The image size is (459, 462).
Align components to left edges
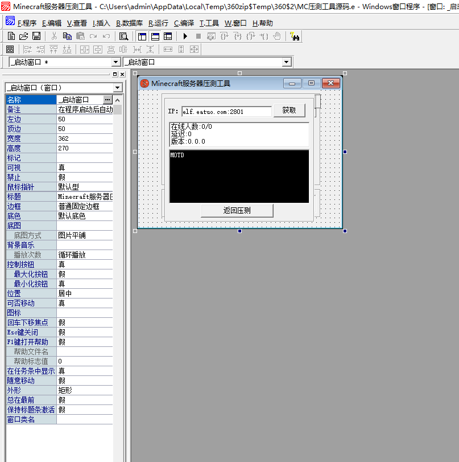click(x=28, y=49)
